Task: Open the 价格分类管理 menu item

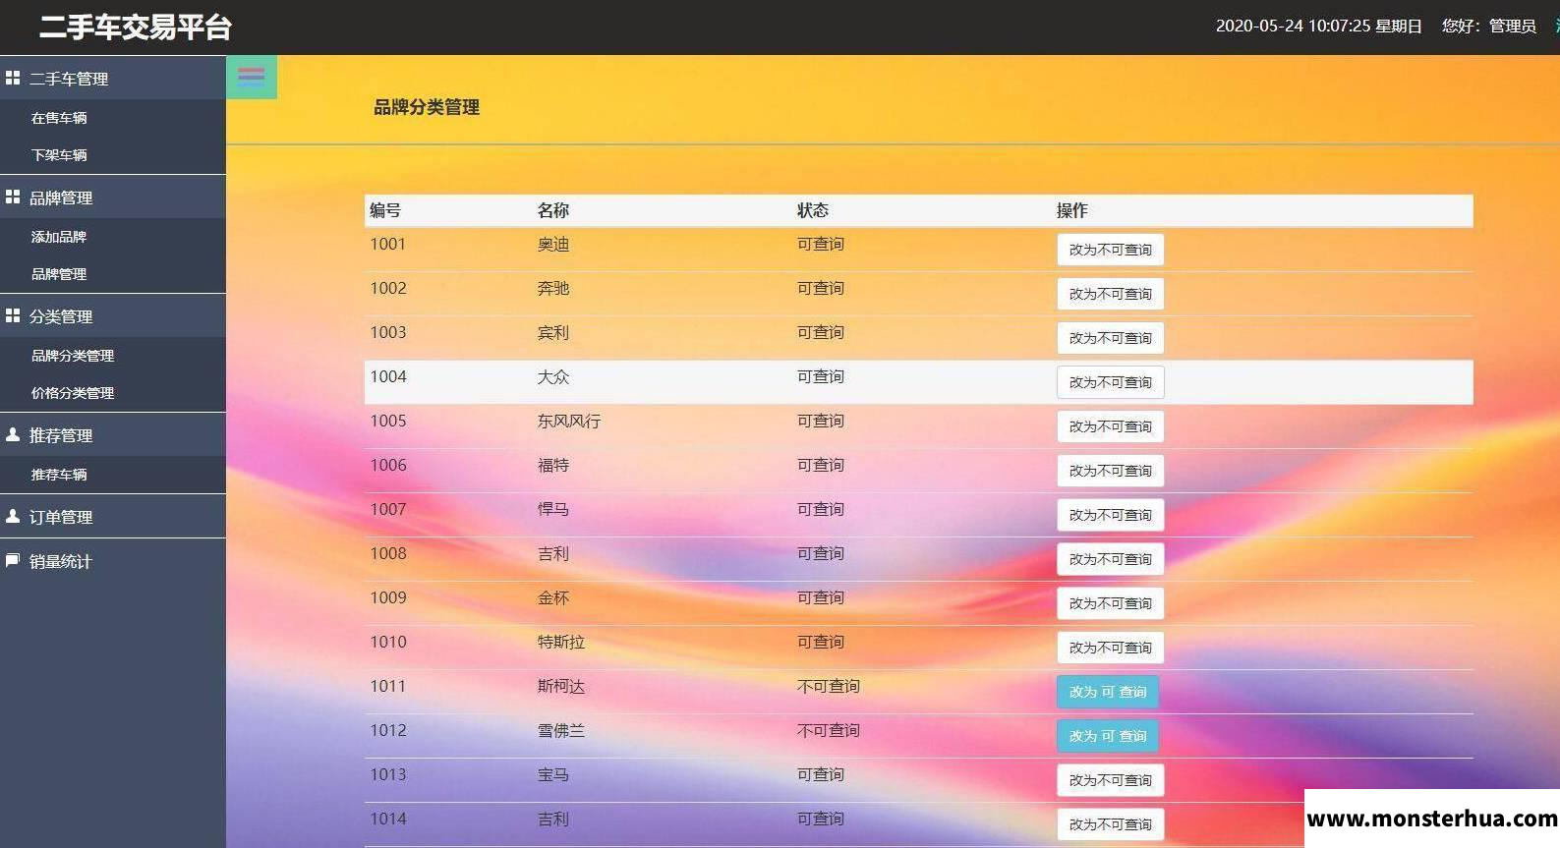Action: [x=73, y=393]
